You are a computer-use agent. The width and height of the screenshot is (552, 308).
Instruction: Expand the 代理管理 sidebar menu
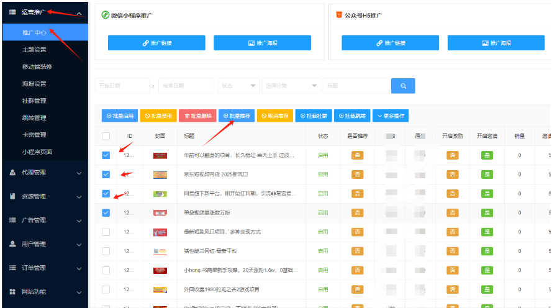[44, 173]
